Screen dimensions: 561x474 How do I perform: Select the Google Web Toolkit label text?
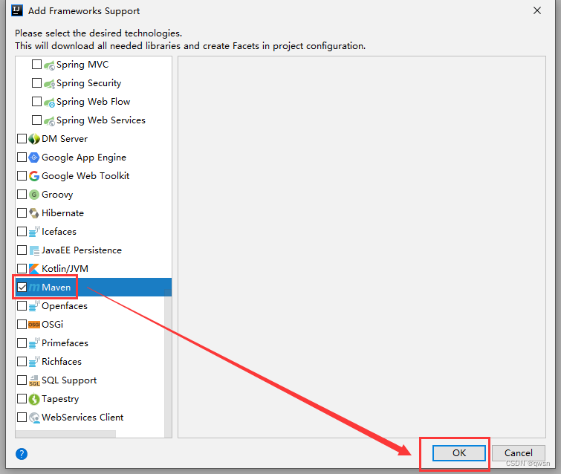[85, 176]
